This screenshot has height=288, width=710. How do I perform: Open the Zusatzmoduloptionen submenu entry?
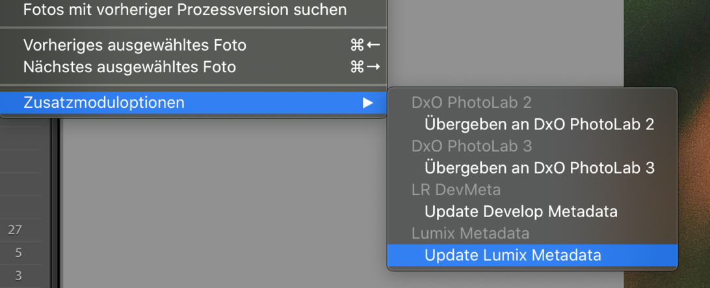click(104, 103)
